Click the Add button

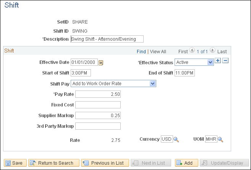point(186,163)
